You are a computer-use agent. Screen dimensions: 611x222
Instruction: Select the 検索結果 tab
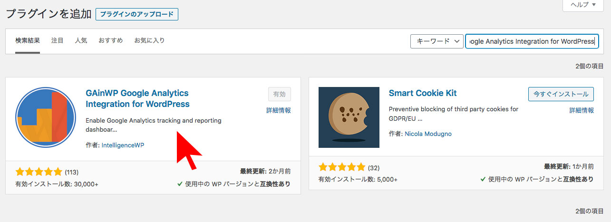pyautogui.click(x=28, y=40)
